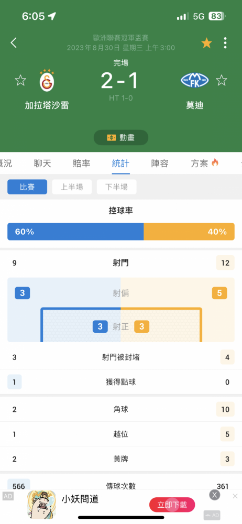The height and width of the screenshot is (524, 242).
Task: Tap the 歐洲聯賽冠軍盃賽 league title
Action: click(x=120, y=38)
